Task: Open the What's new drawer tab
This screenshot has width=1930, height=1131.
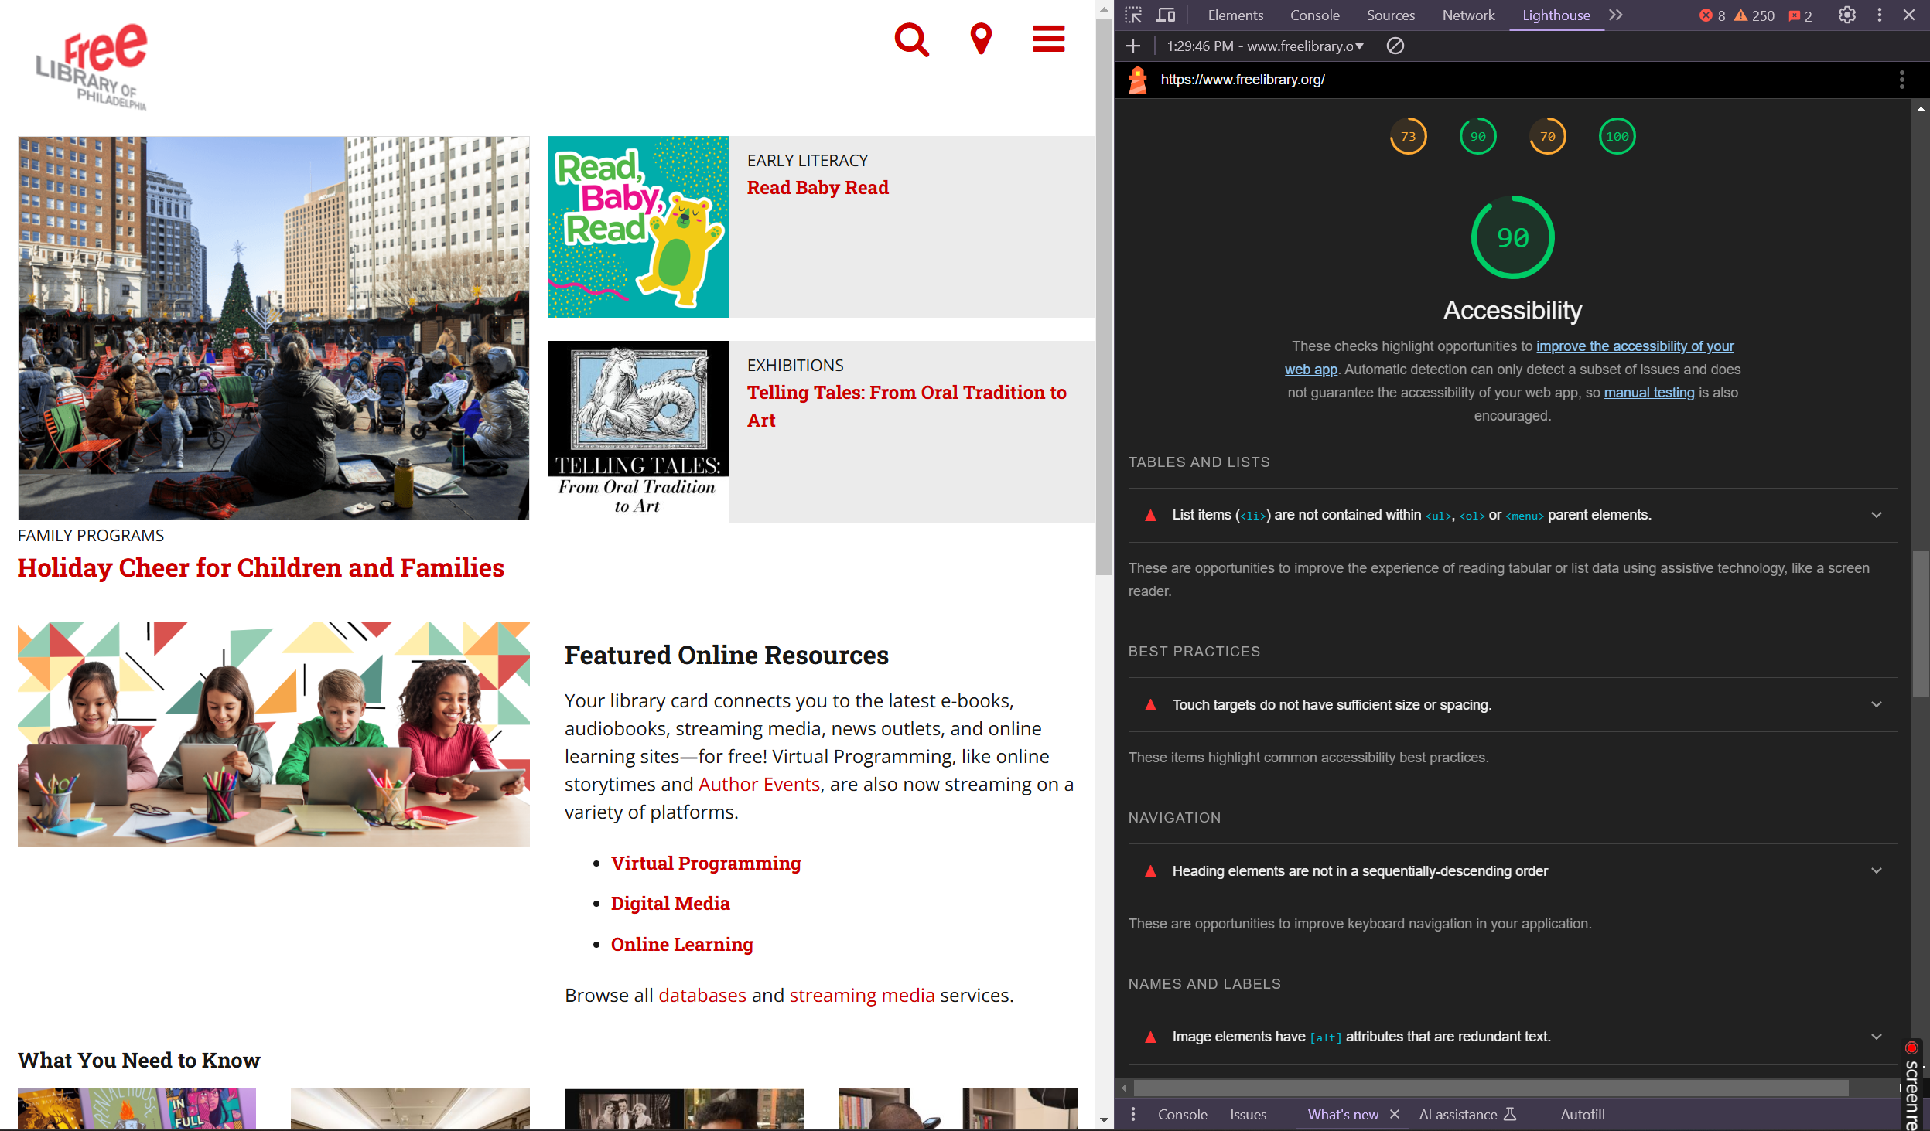Action: [x=1342, y=1114]
